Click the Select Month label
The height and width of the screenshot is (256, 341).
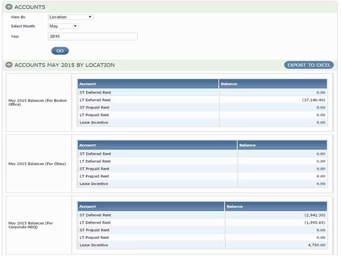pos(23,26)
